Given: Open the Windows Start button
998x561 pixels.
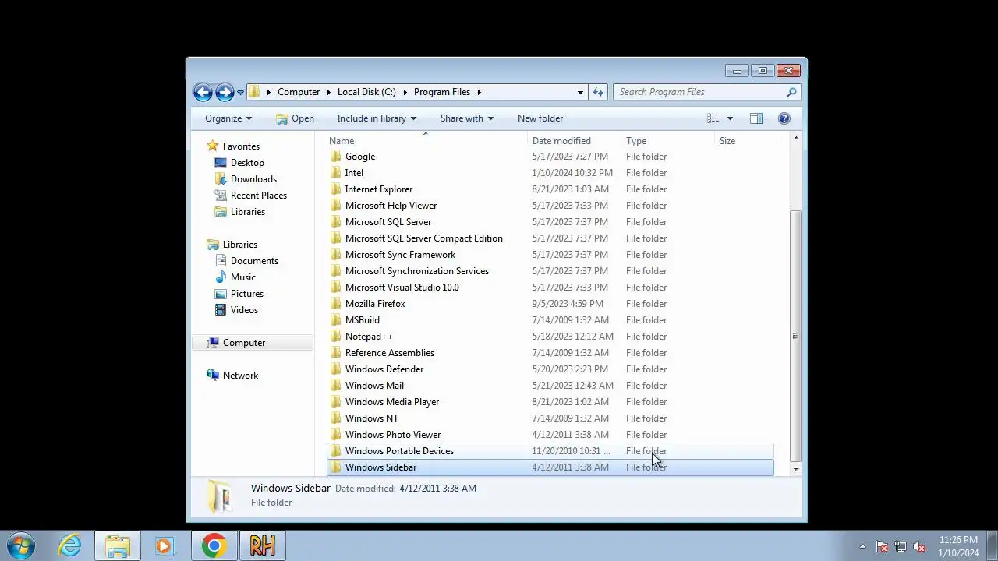Looking at the screenshot, I should click(x=21, y=545).
